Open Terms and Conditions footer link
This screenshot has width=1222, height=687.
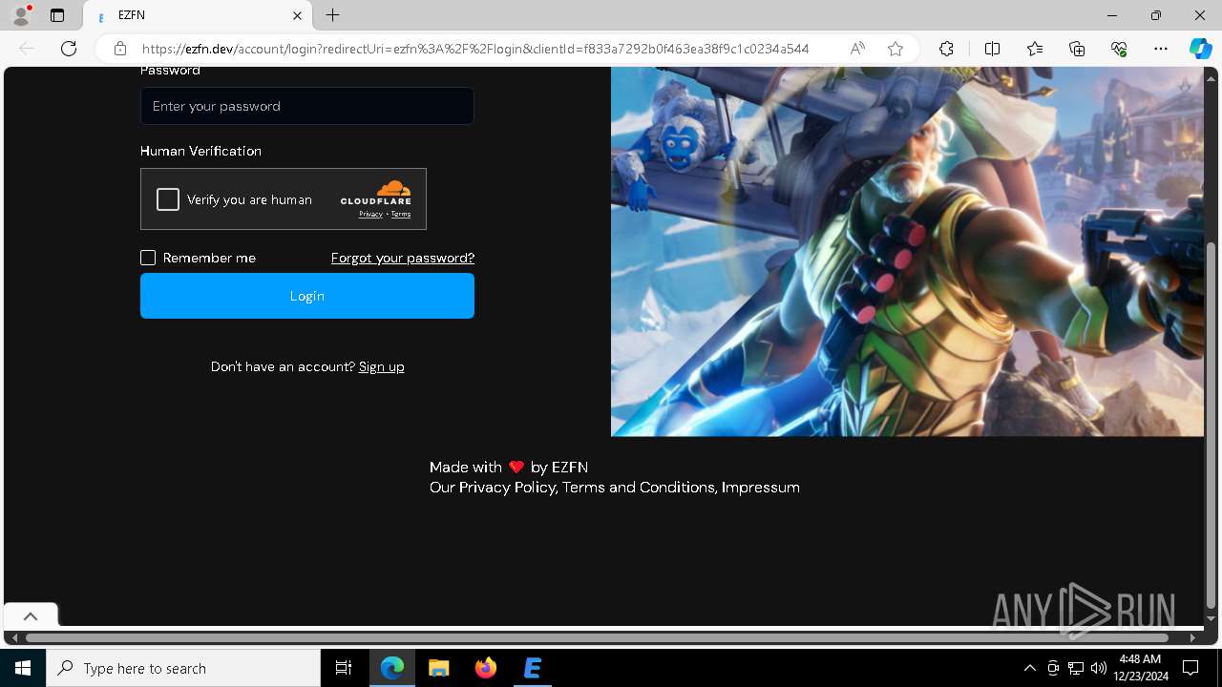[x=639, y=488]
